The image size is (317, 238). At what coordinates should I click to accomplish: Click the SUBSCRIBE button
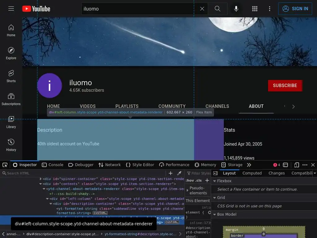(x=285, y=86)
